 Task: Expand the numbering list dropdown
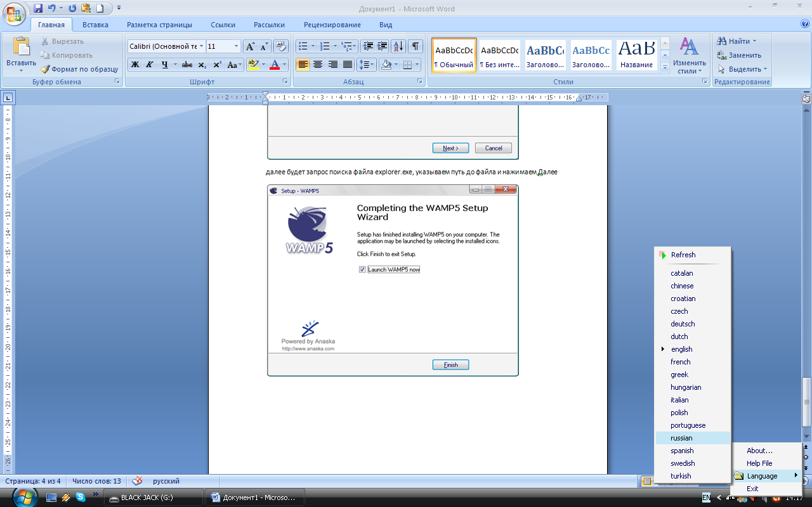pyautogui.click(x=335, y=46)
